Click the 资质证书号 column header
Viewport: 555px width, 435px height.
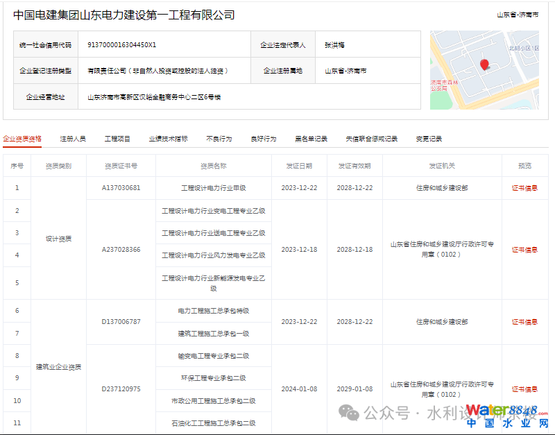click(x=121, y=166)
